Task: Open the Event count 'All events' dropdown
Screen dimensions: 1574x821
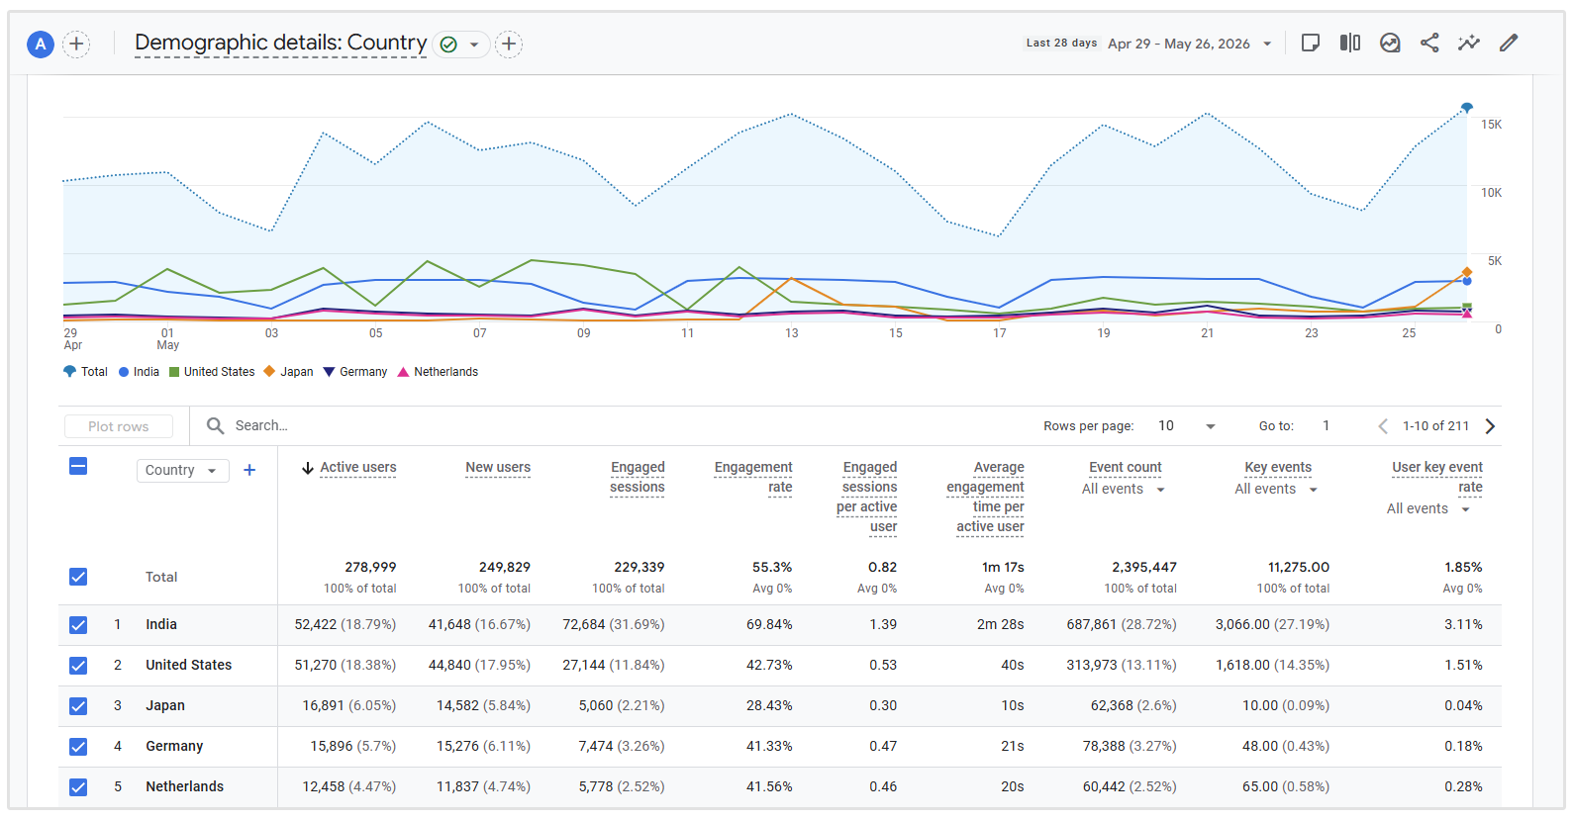Action: point(1124,490)
